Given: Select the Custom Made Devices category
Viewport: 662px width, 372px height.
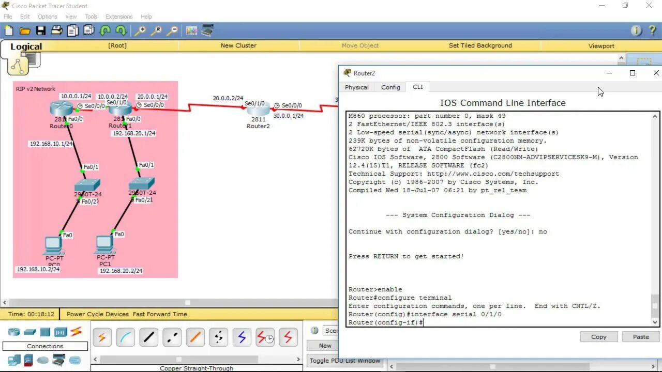Looking at the screenshot, I should pyautogui.click(x=59, y=360).
